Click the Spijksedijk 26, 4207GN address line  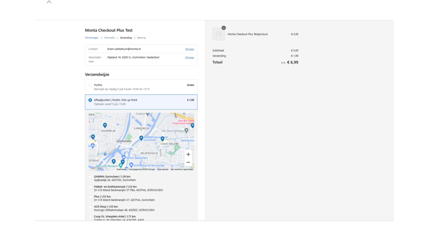pyautogui.click(x=115, y=180)
